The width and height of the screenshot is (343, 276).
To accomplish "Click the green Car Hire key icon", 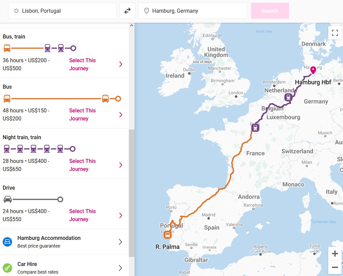I will [7, 268].
